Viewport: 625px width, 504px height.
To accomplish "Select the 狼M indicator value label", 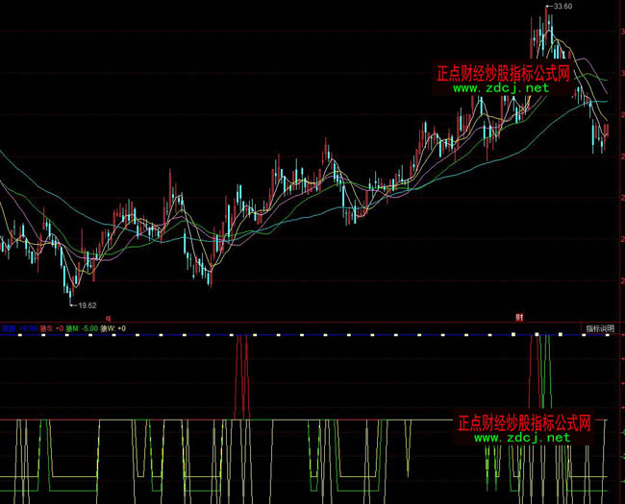I will coord(83,328).
